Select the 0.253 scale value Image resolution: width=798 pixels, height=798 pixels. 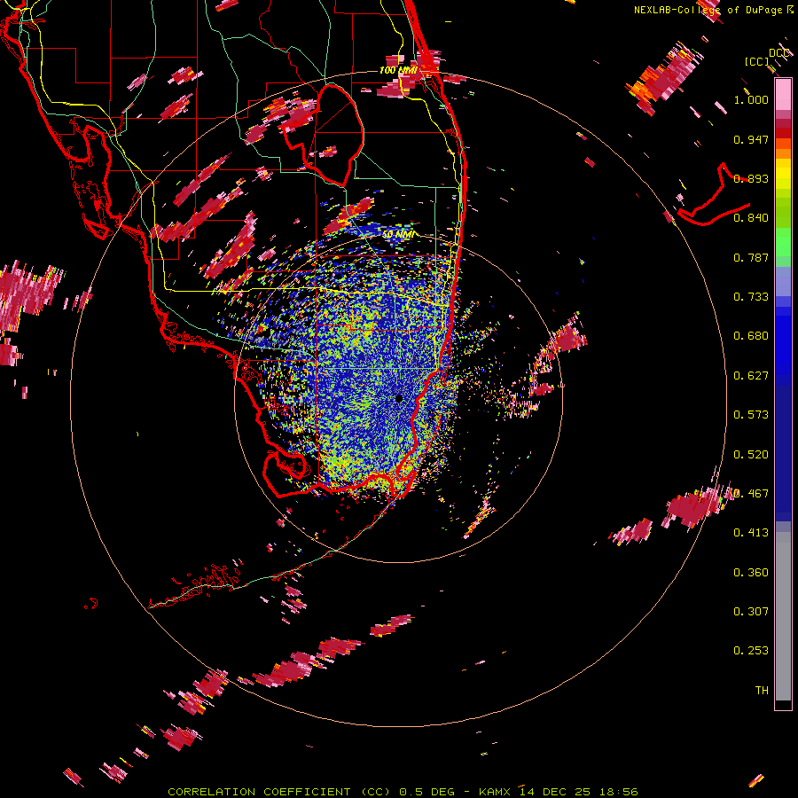pyautogui.click(x=751, y=651)
